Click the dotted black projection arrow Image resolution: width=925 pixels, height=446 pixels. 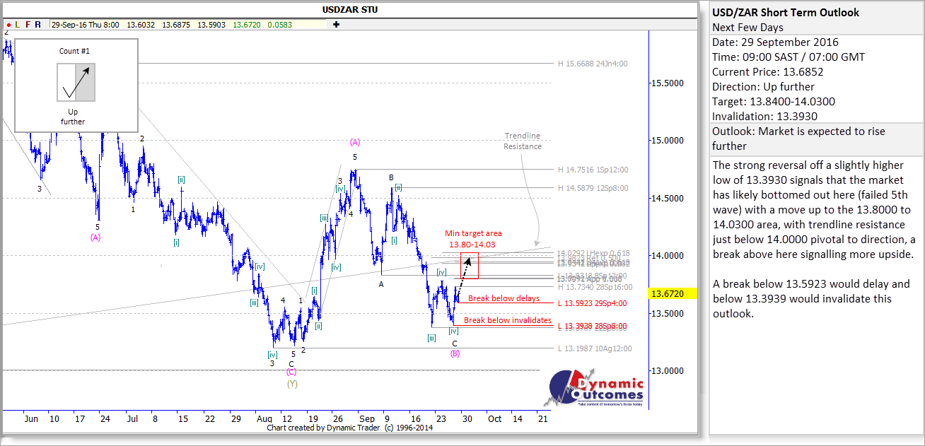[x=462, y=277]
